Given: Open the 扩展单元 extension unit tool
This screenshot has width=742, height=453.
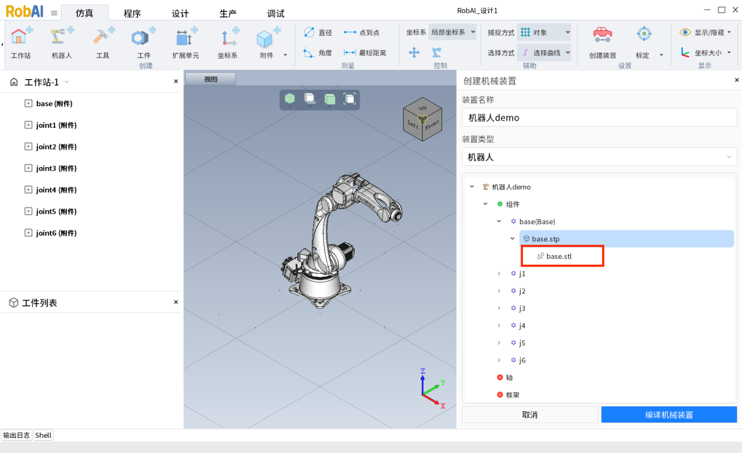Looking at the screenshot, I should (x=186, y=36).
